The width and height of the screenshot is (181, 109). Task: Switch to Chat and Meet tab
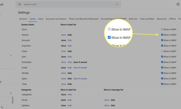147,19
